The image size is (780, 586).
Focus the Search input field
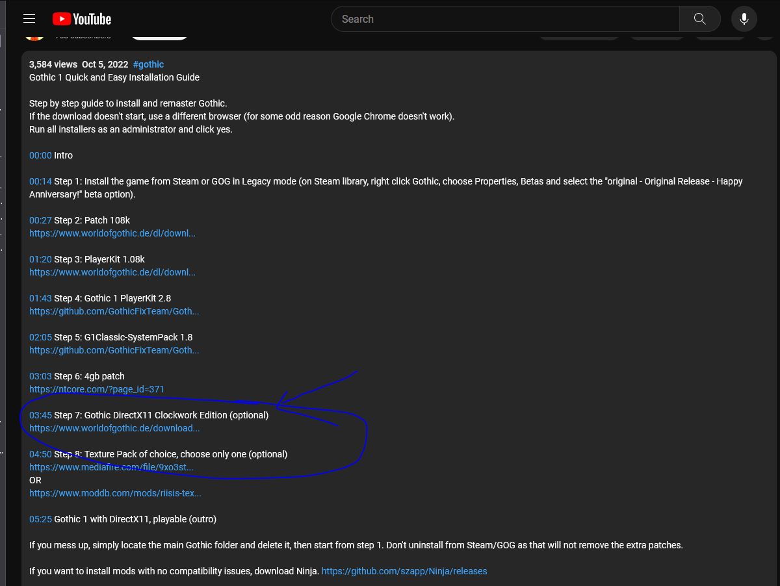coord(505,19)
